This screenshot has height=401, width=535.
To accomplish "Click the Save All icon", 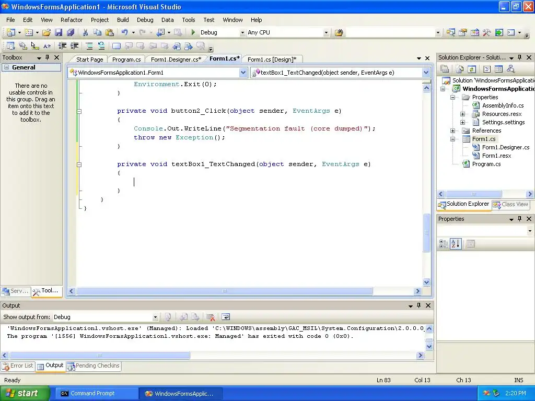I will (71, 32).
